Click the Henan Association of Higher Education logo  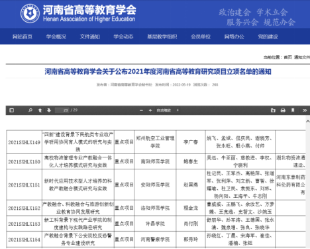click(30, 13)
